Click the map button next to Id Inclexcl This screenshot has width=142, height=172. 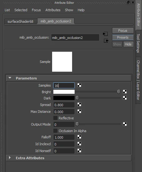point(79,144)
